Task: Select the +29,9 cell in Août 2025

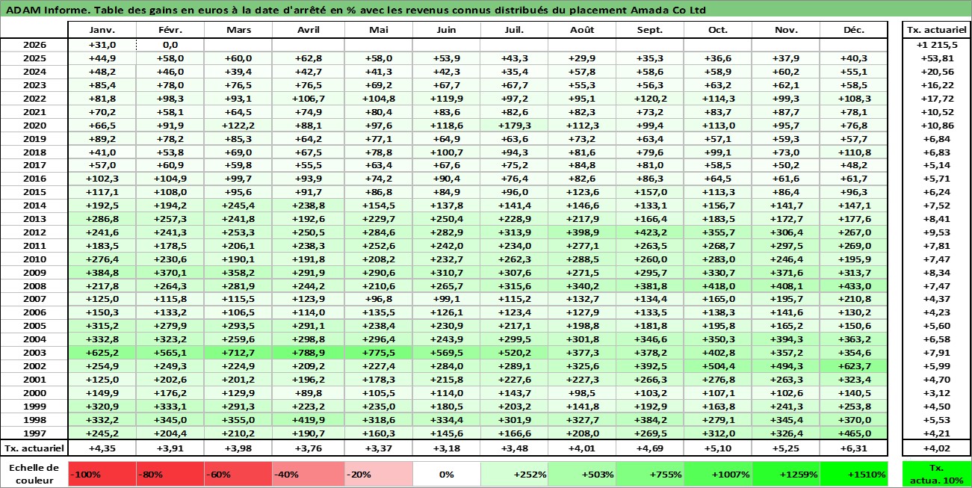Action: pyautogui.click(x=581, y=58)
